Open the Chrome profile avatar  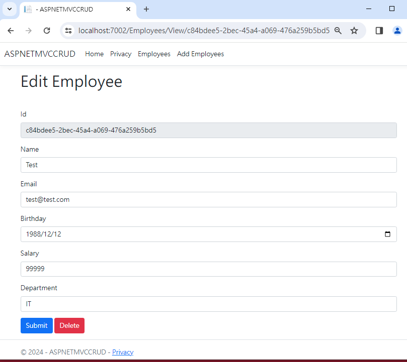[397, 31]
